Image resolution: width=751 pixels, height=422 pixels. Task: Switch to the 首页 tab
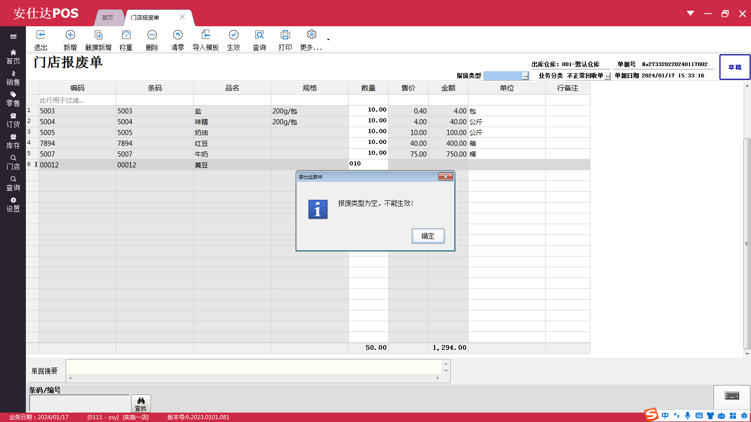[x=108, y=18]
